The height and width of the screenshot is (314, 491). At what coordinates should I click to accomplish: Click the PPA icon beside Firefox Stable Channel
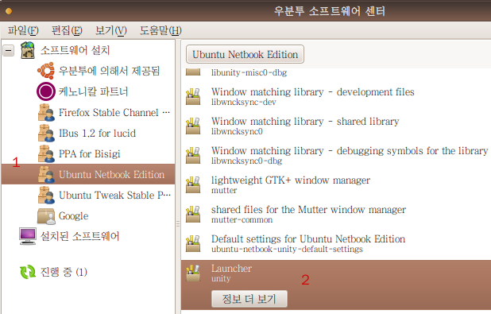click(x=46, y=112)
